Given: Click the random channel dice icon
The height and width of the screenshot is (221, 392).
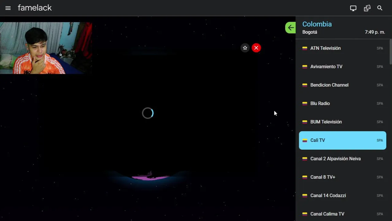Looking at the screenshot, I should 367,8.
